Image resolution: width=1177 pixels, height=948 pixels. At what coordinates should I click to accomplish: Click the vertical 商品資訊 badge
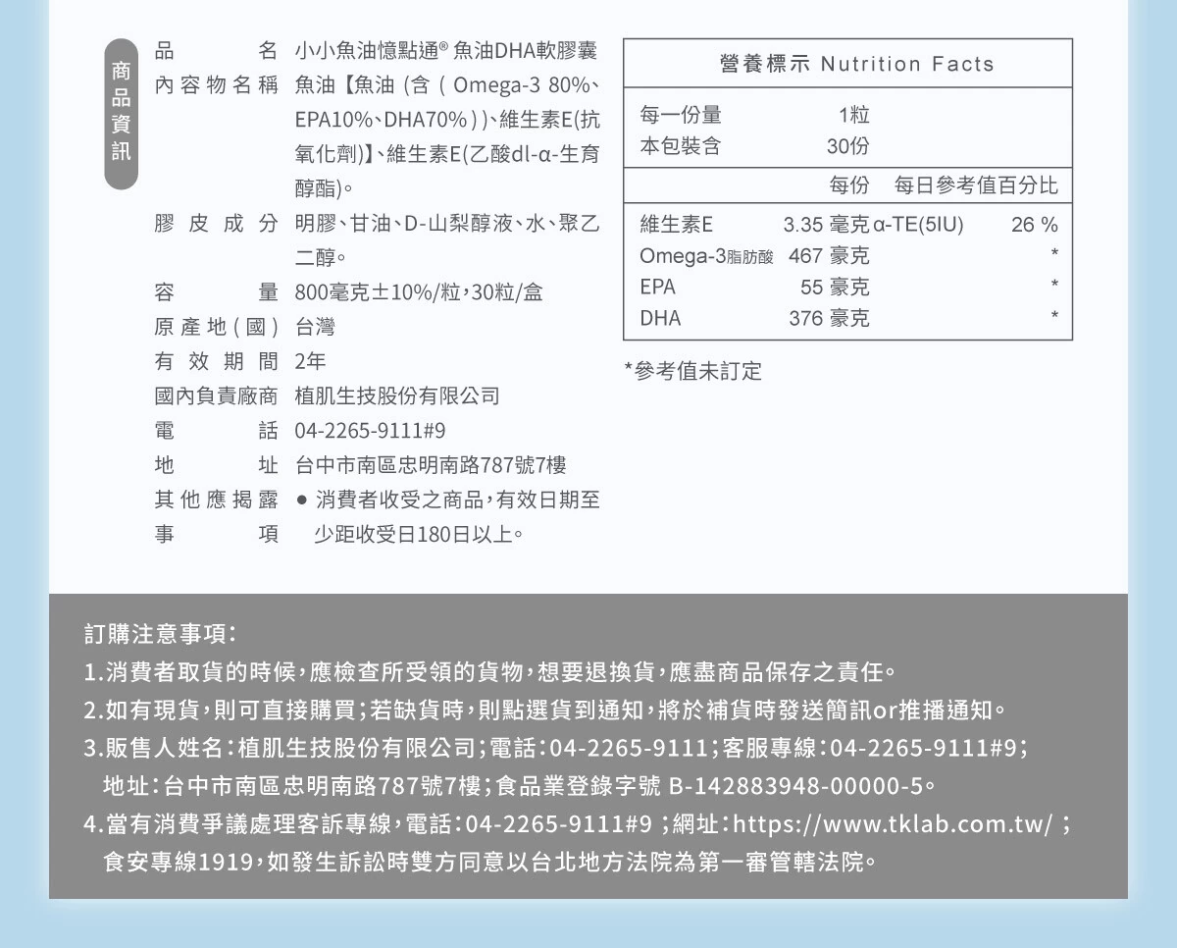pyautogui.click(x=121, y=113)
